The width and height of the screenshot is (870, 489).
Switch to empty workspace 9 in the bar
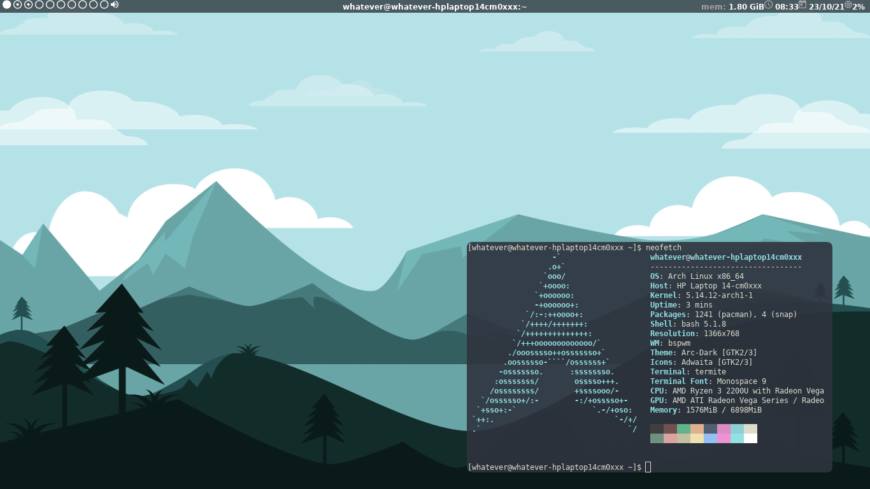coord(94,4)
